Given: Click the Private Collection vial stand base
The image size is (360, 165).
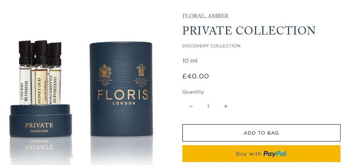Looking at the screenshot, I should (40, 121).
